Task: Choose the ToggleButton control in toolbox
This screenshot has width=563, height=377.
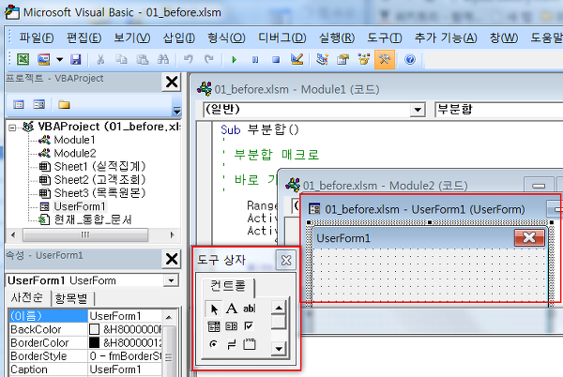Action: coord(232,344)
